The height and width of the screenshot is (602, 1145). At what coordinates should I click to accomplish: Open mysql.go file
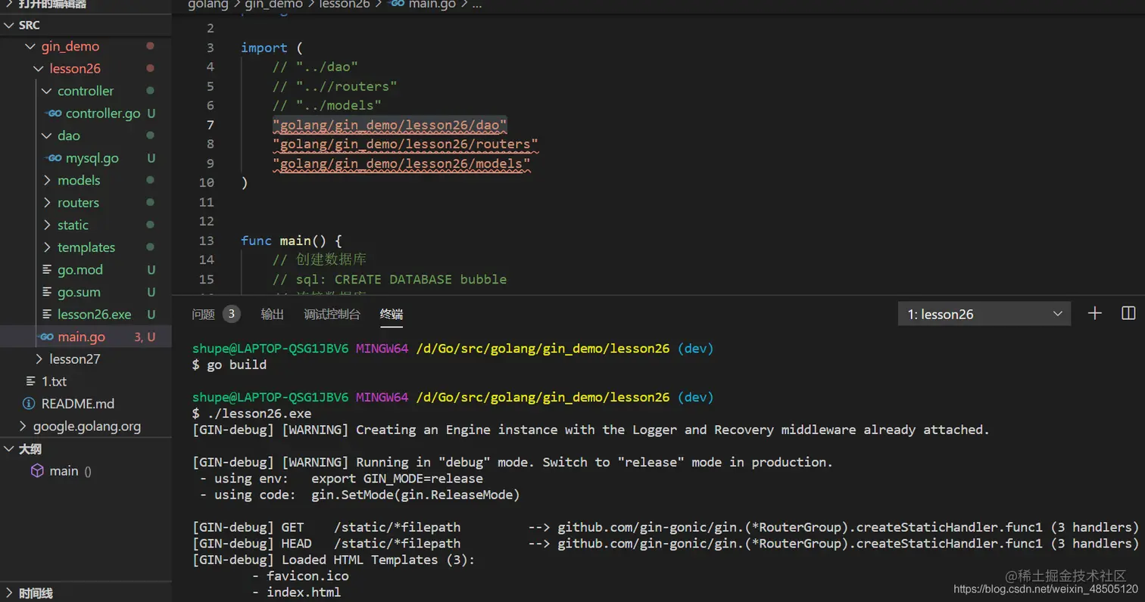pyautogui.click(x=92, y=158)
